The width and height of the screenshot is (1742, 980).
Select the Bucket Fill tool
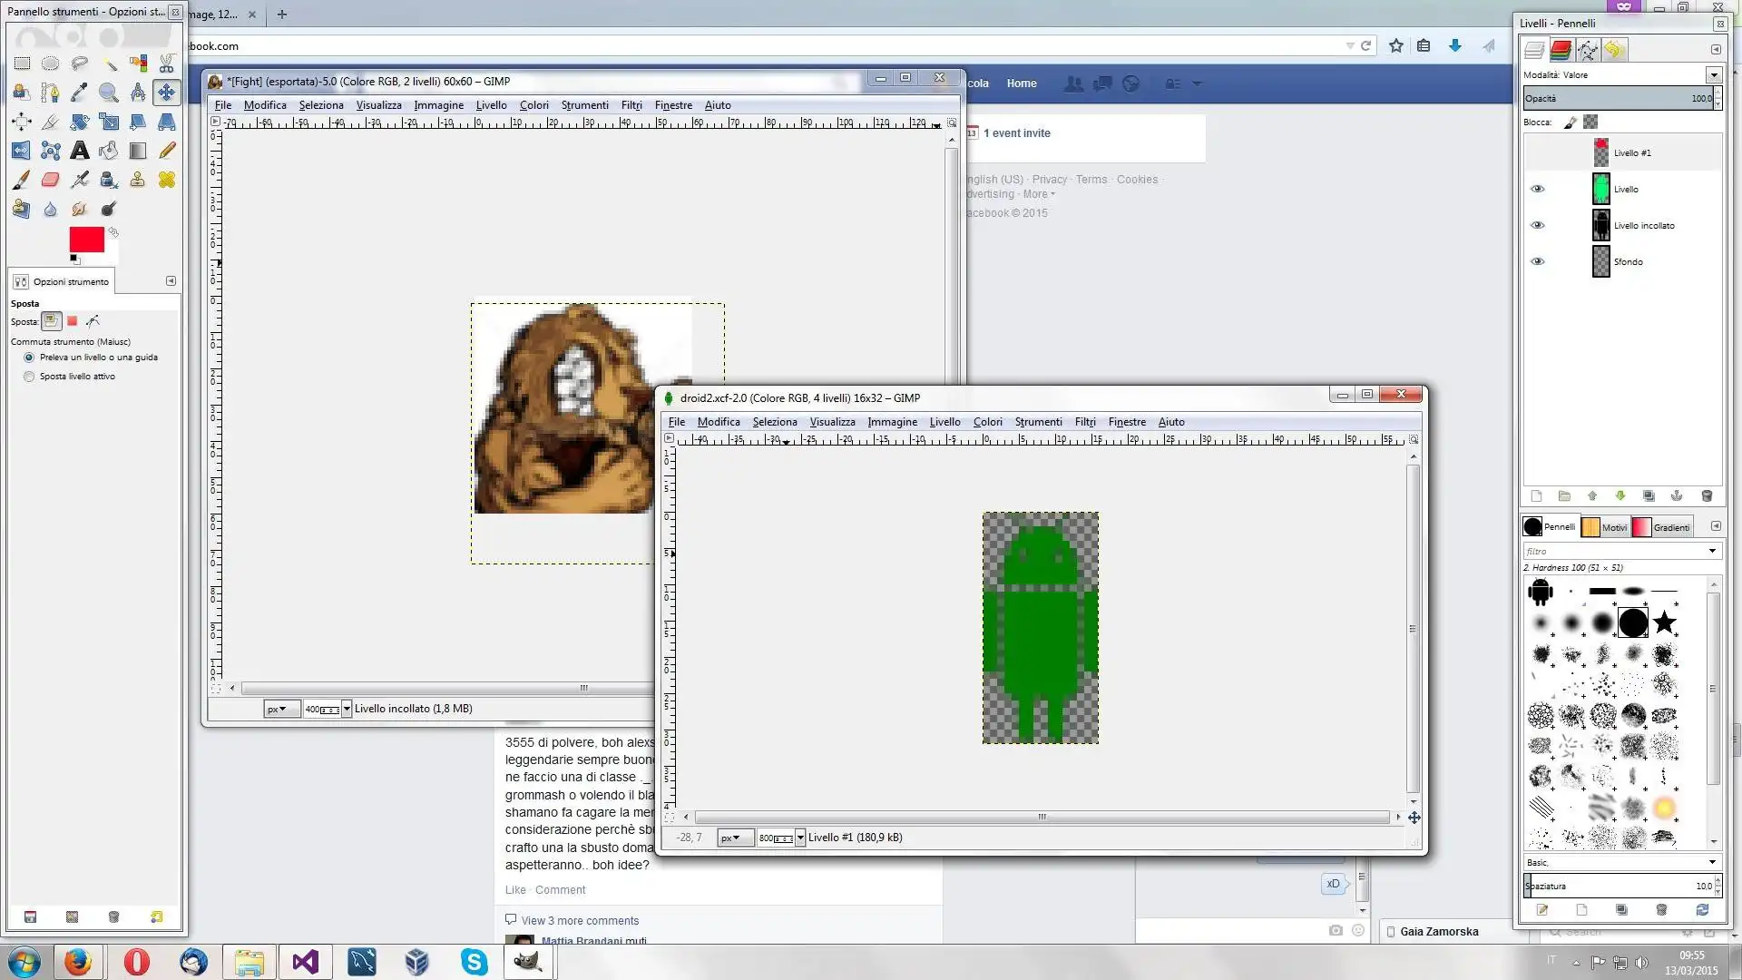click(109, 151)
